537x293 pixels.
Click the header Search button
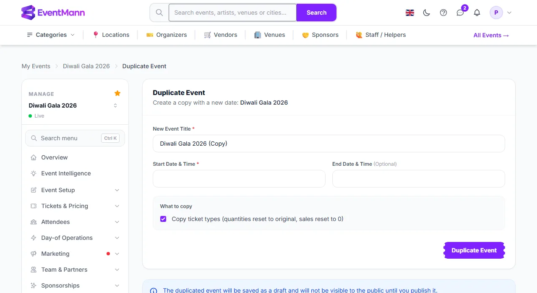(316, 13)
